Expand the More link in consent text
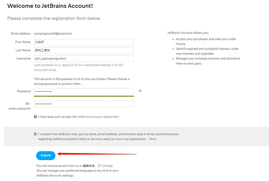This screenshot has width=269, height=181. click(153, 139)
